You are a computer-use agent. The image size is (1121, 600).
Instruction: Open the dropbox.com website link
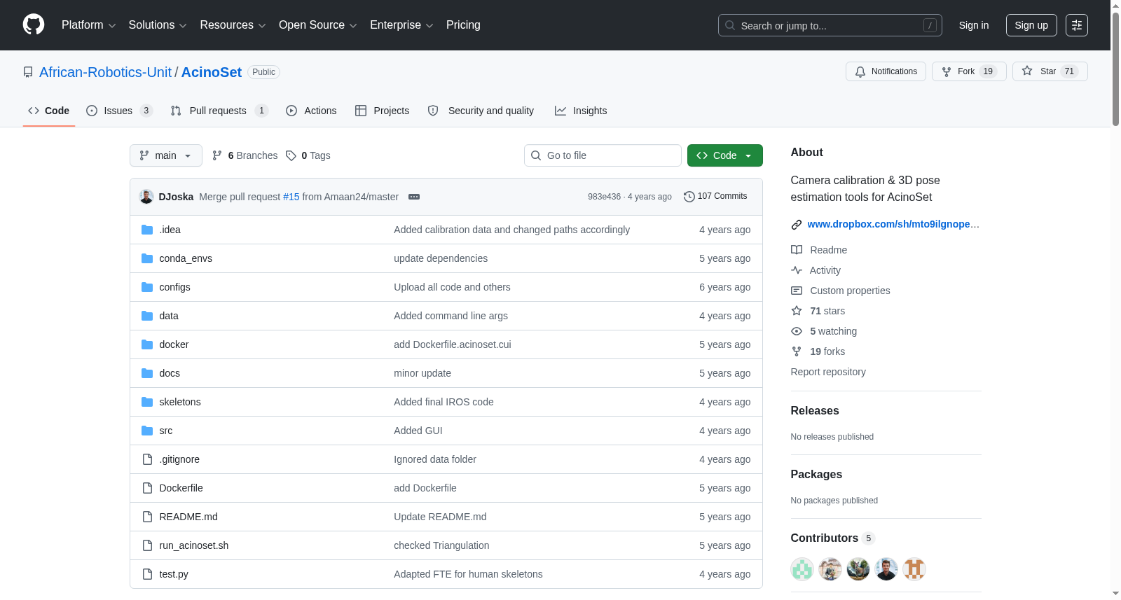pyautogui.click(x=893, y=224)
